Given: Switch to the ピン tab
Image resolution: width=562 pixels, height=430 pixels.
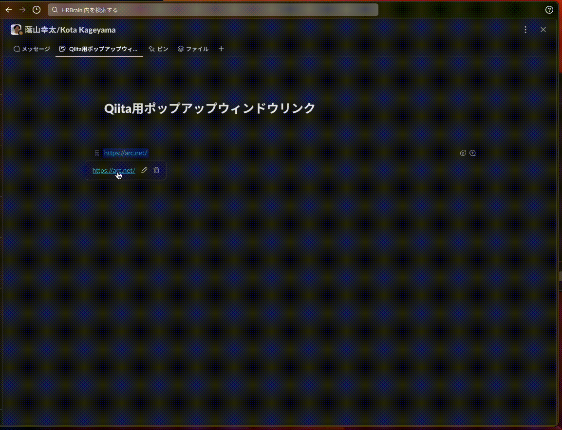Looking at the screenshot, I should (158, 49).
